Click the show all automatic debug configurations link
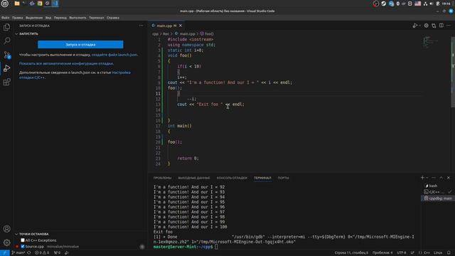 [x=66, y=63]
